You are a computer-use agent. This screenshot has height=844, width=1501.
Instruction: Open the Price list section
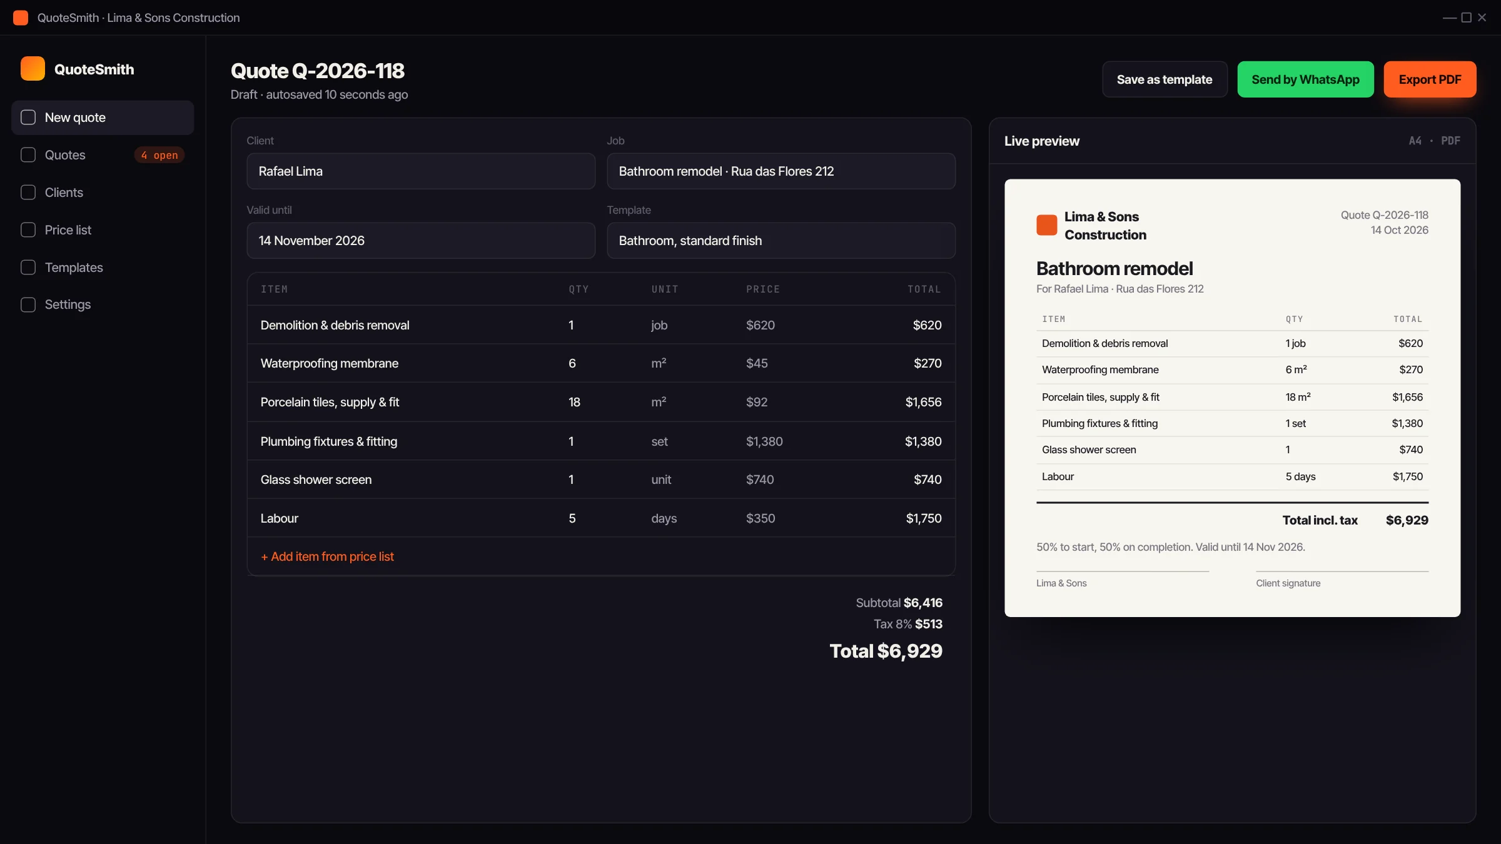click(103, 230)
